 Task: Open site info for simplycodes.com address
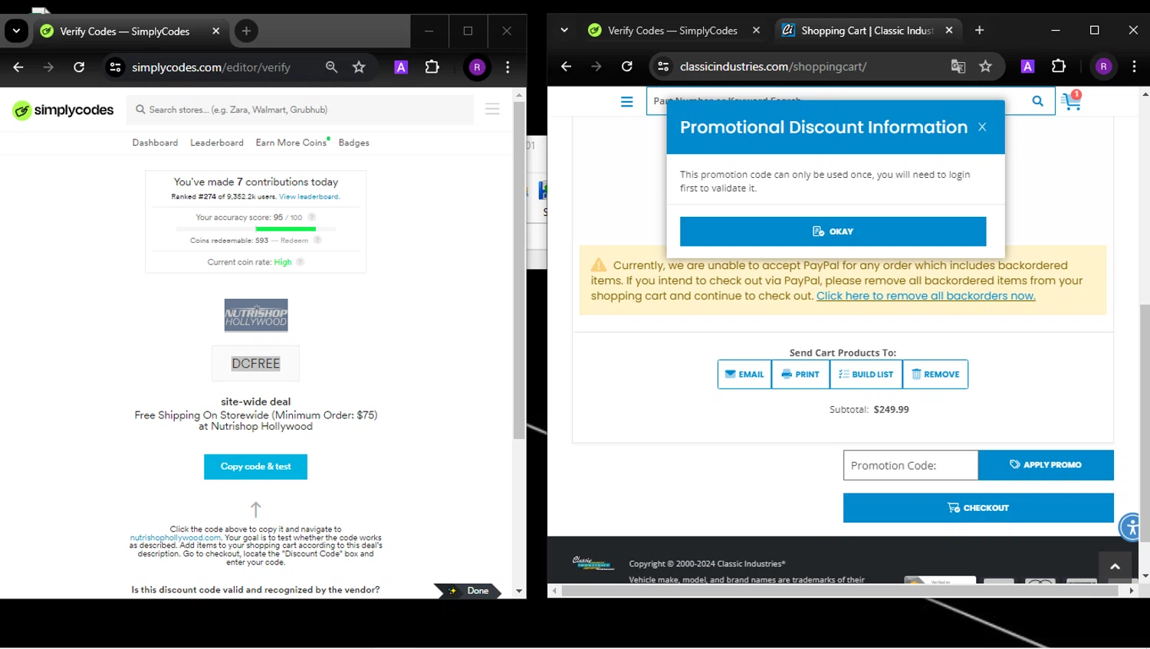click(x=116, y=67)
